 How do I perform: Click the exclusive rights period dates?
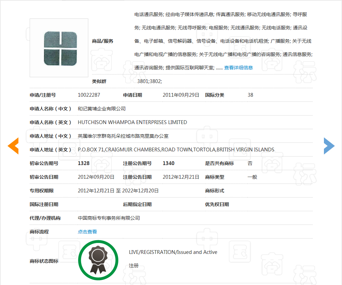coord(118,191)
